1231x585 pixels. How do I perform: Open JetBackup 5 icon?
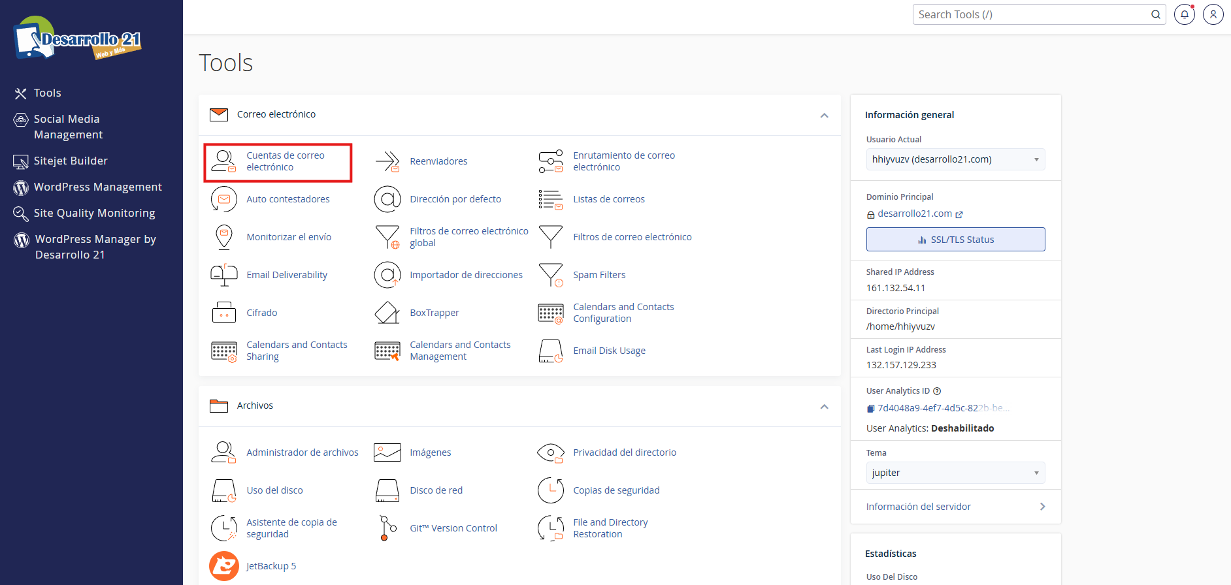[x=224, y=566]
